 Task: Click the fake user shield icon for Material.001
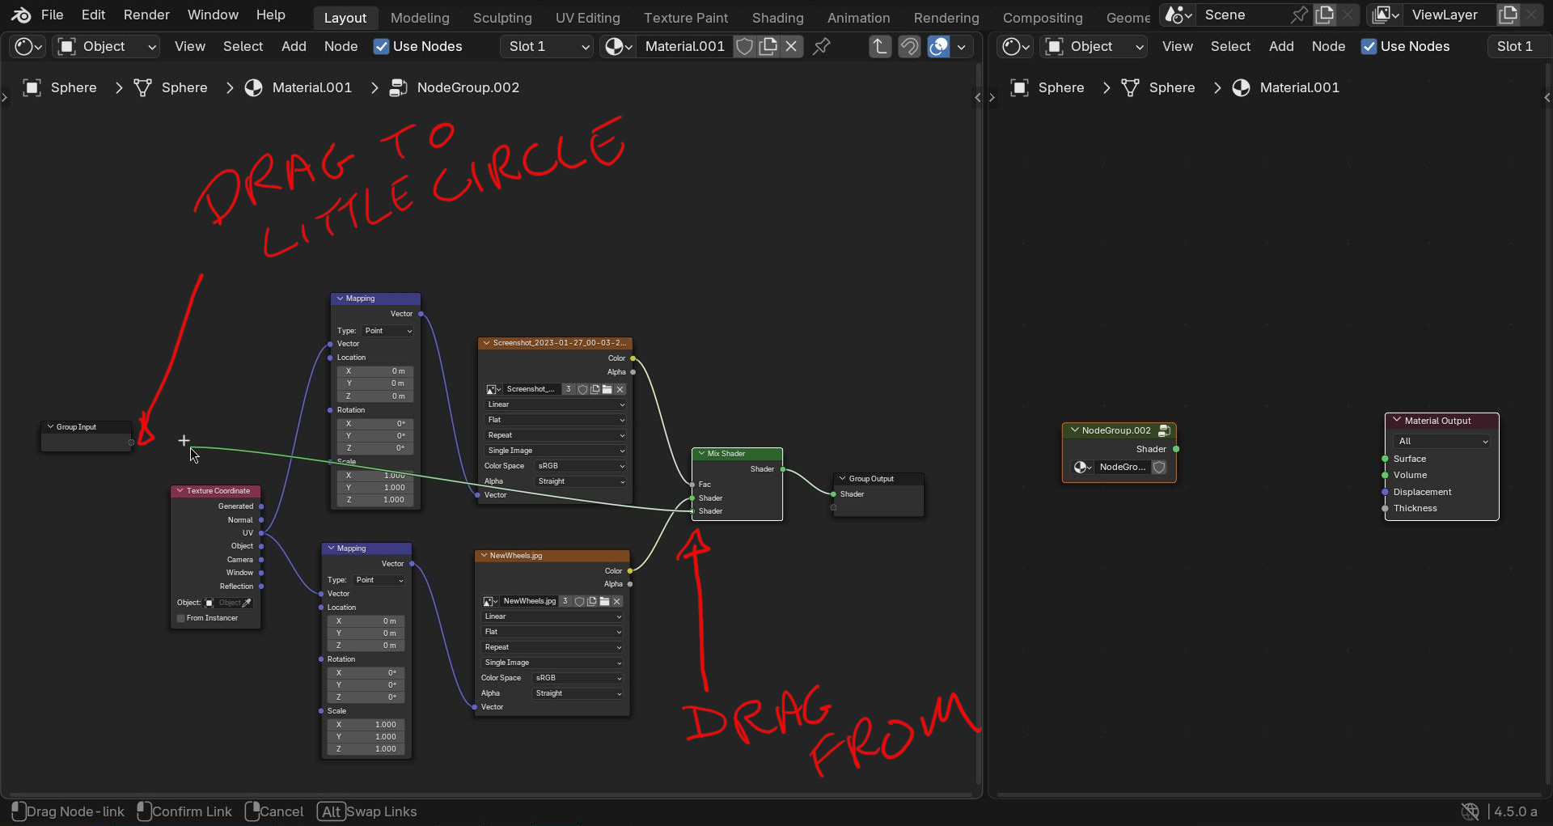[x=745, y=47]
